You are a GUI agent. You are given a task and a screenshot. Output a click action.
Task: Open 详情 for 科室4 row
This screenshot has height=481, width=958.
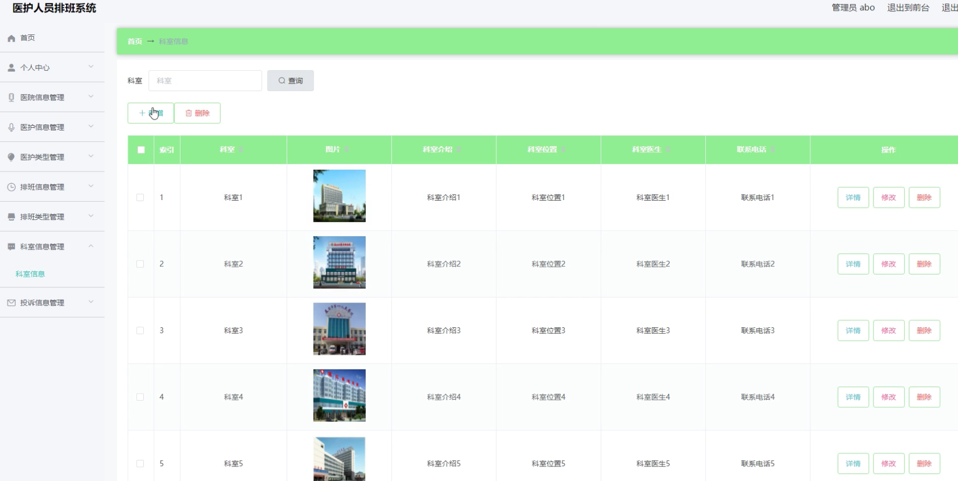853,397
